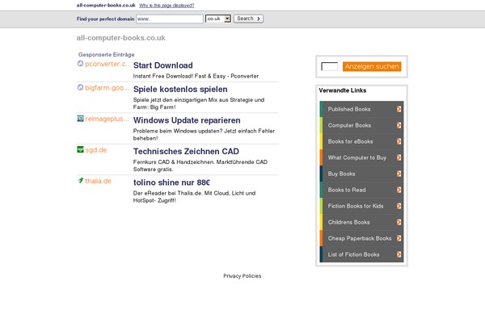This screenshot has height=323, width=485.
Task: Click the Search domain button
Action: click(248, 19)
